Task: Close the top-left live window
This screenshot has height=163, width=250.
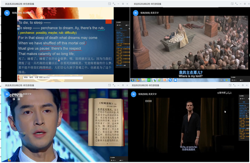Action: pos(127,4)
